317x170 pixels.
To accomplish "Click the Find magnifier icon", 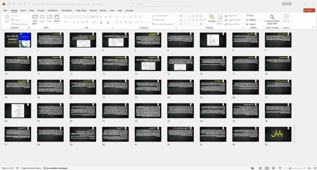I will (x=247, y=15).
